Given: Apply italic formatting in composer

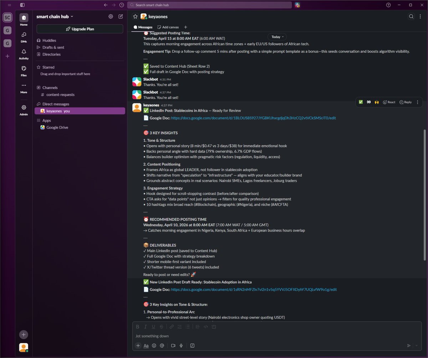Looking at the screenshot, I should [146, 327].
